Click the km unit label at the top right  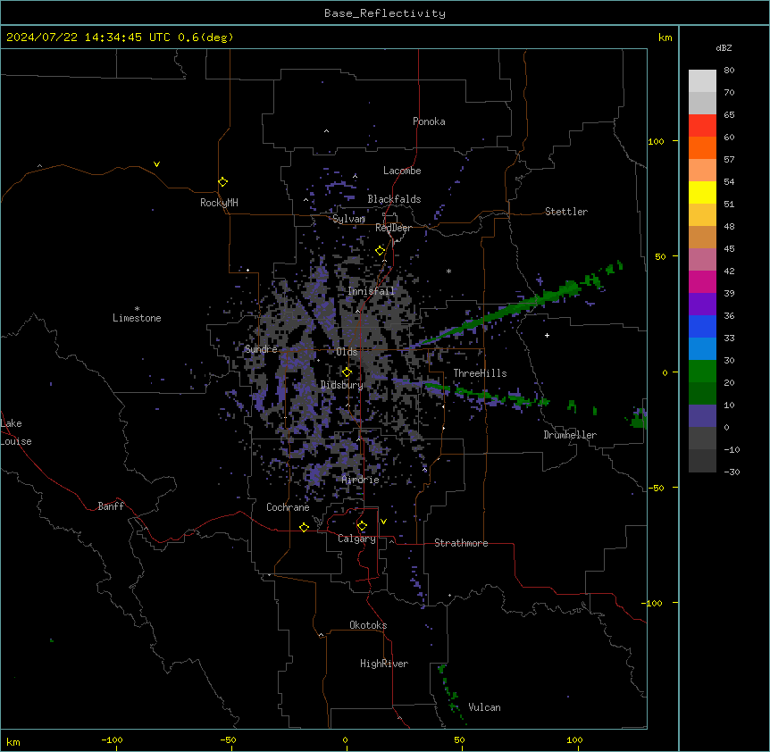coord(665,38)
